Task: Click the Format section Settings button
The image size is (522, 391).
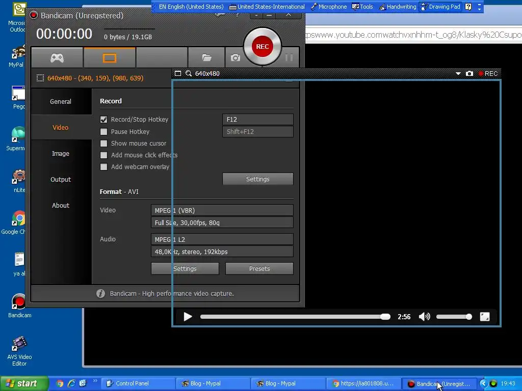Action: click(x=185, y=269)
